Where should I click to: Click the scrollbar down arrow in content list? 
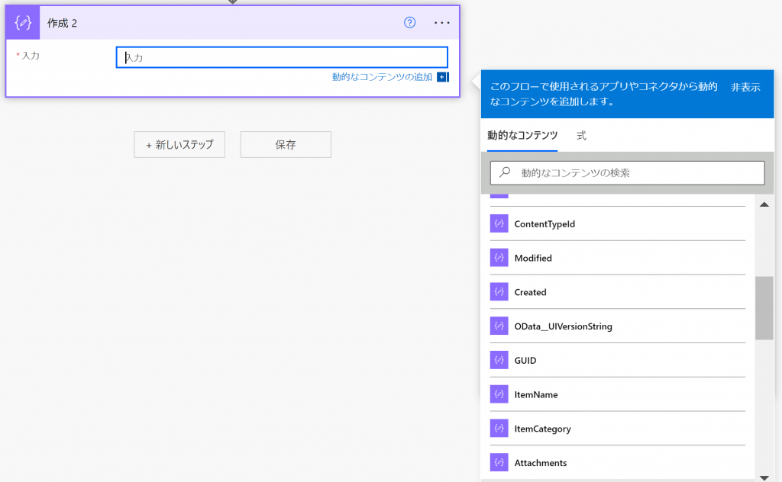coord(764,477)
